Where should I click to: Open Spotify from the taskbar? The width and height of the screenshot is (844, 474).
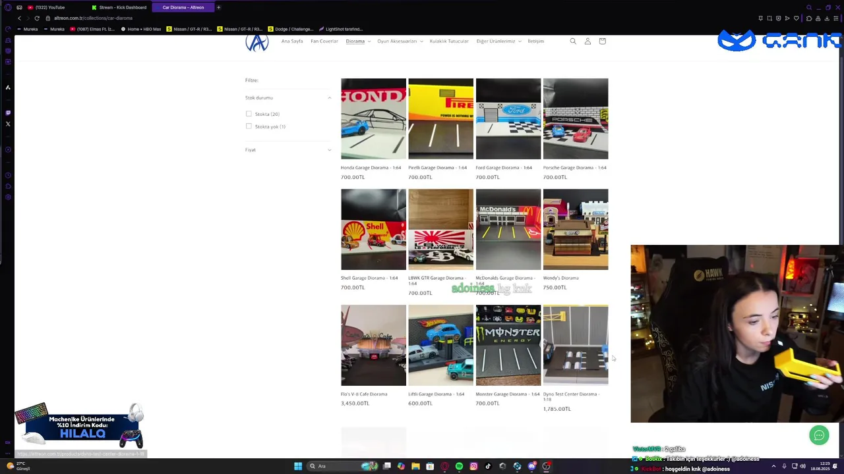459,466
